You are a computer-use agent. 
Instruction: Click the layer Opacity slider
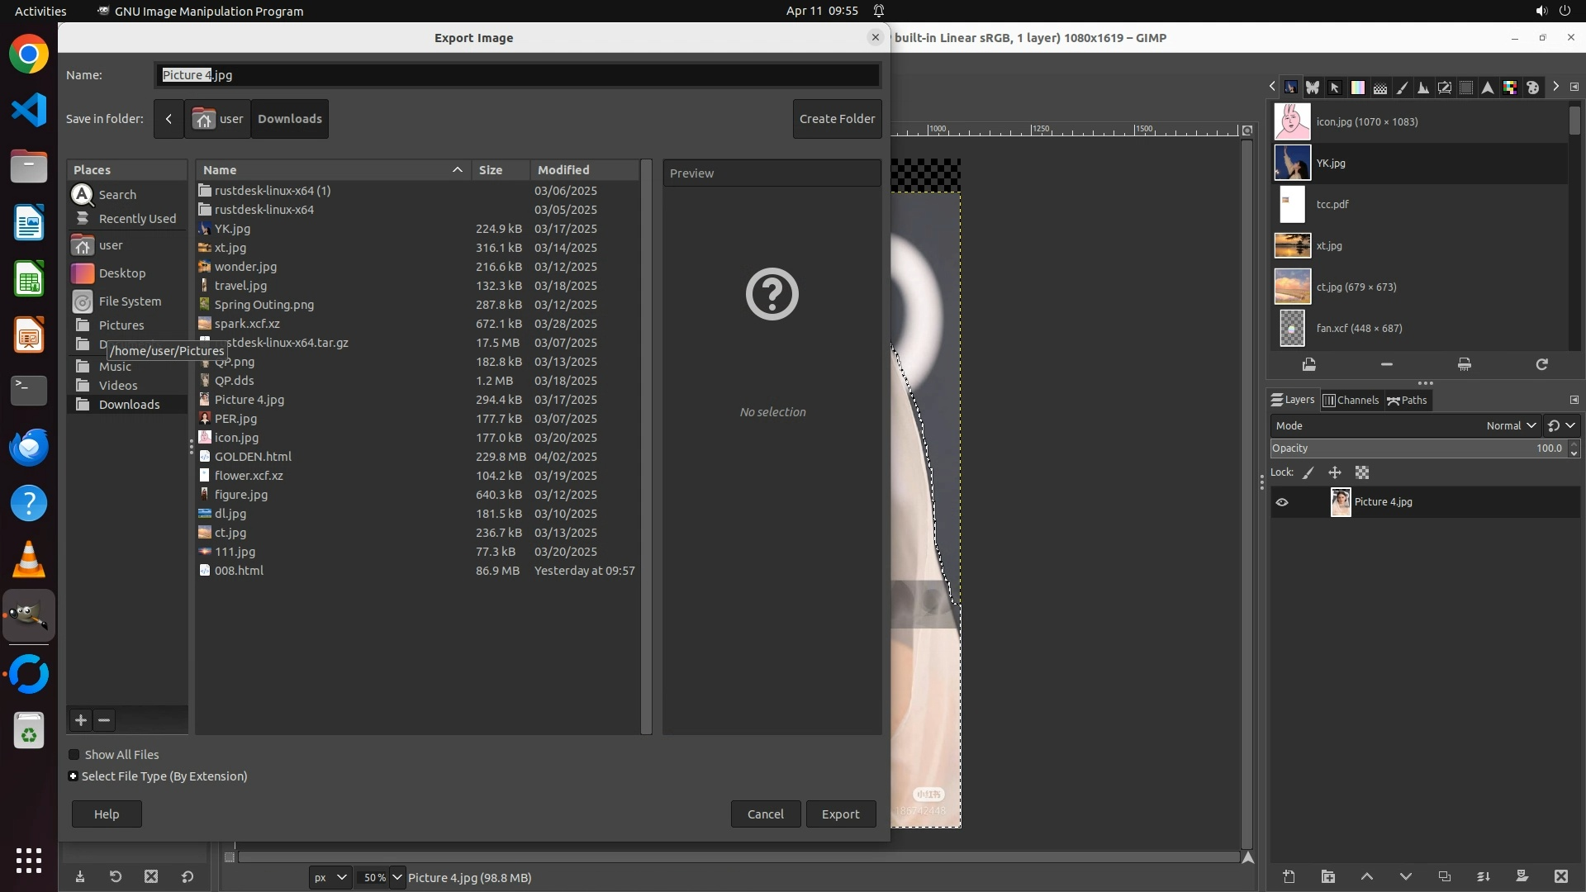(x=1404, y=448)
